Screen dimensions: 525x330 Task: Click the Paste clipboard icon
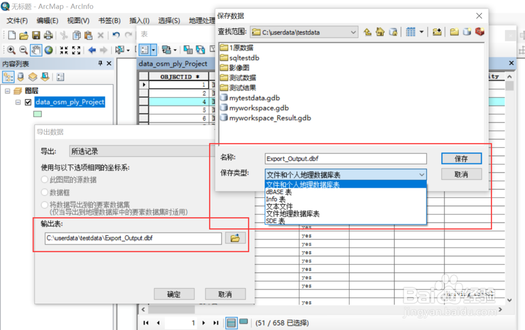(88, 35)
